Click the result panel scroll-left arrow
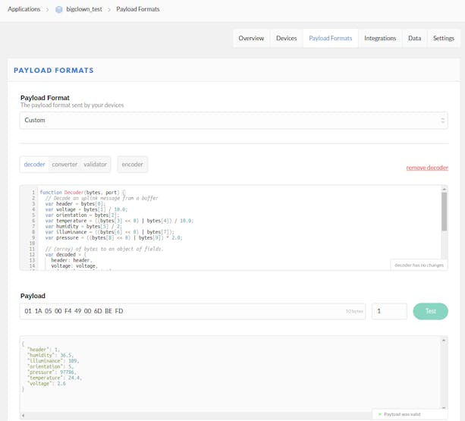465x421 pixels. click(x=23, y=416)
